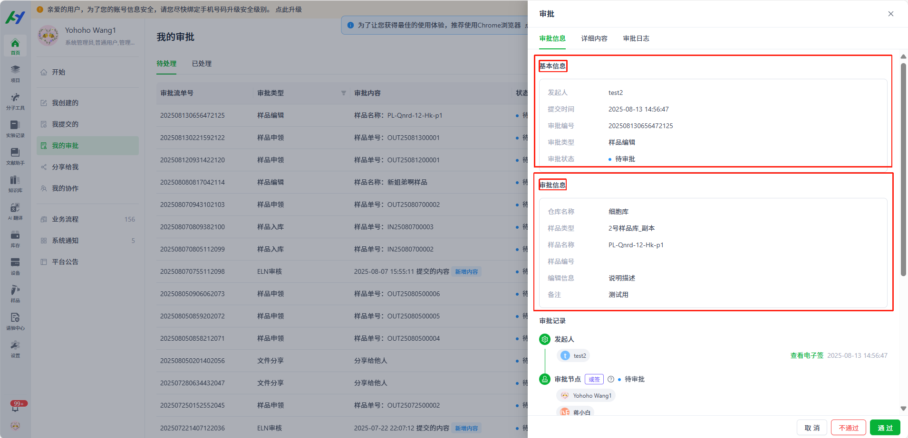908x438 pixels.
Task: Open the 请验中心 module
Action: (15, 320)
